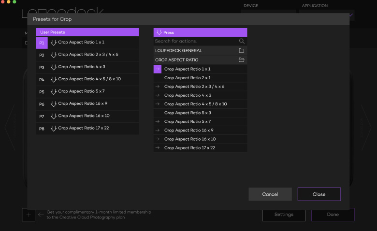377x231 pixels.
Task: Click arrow icon next to action Crop Aspect Ratio 5 x 7
Action: click(158, 121)
